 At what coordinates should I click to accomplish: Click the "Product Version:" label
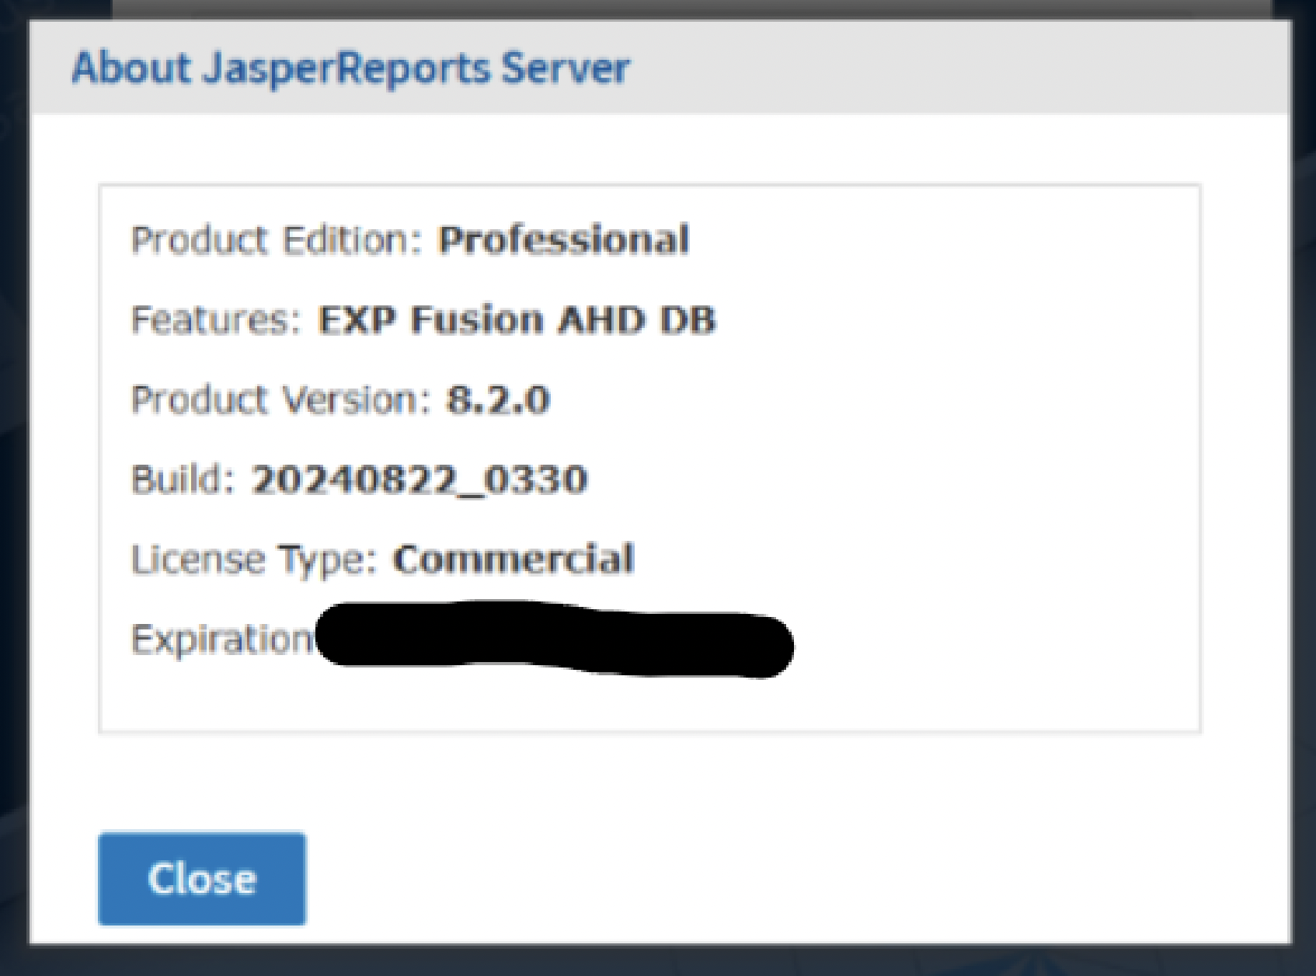(x=280, y=400)
